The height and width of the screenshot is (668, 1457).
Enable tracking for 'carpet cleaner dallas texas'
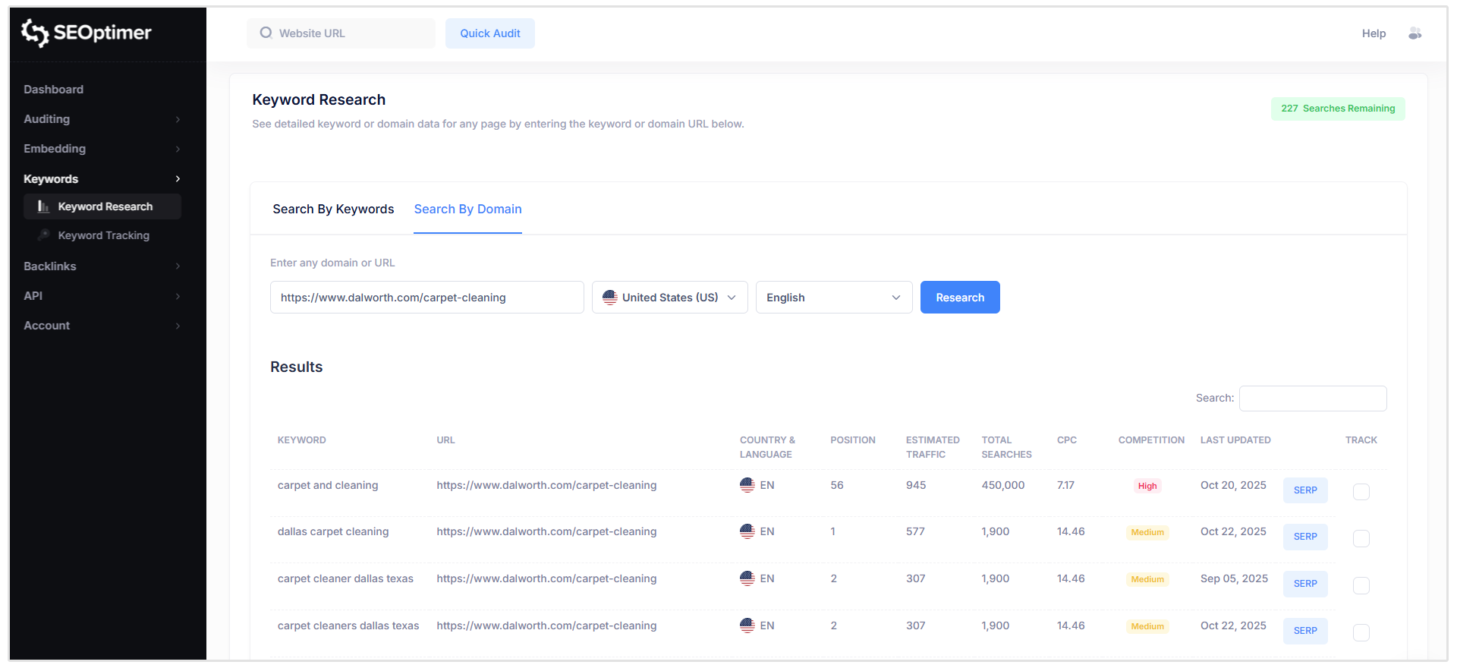pyautogui.click(x=1361, y=585)
